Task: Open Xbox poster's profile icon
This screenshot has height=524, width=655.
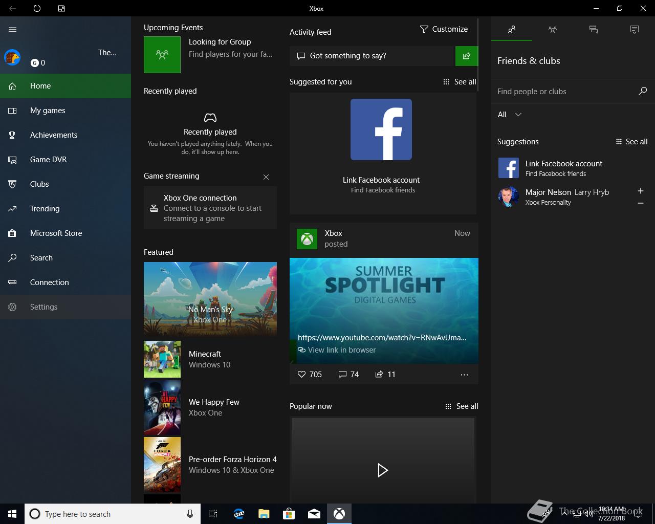Action: [307, 238]
